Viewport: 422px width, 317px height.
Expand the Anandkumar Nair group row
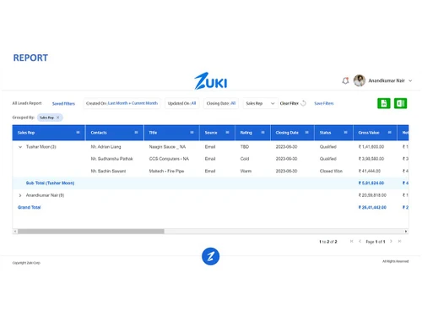[x=20, y=195]
